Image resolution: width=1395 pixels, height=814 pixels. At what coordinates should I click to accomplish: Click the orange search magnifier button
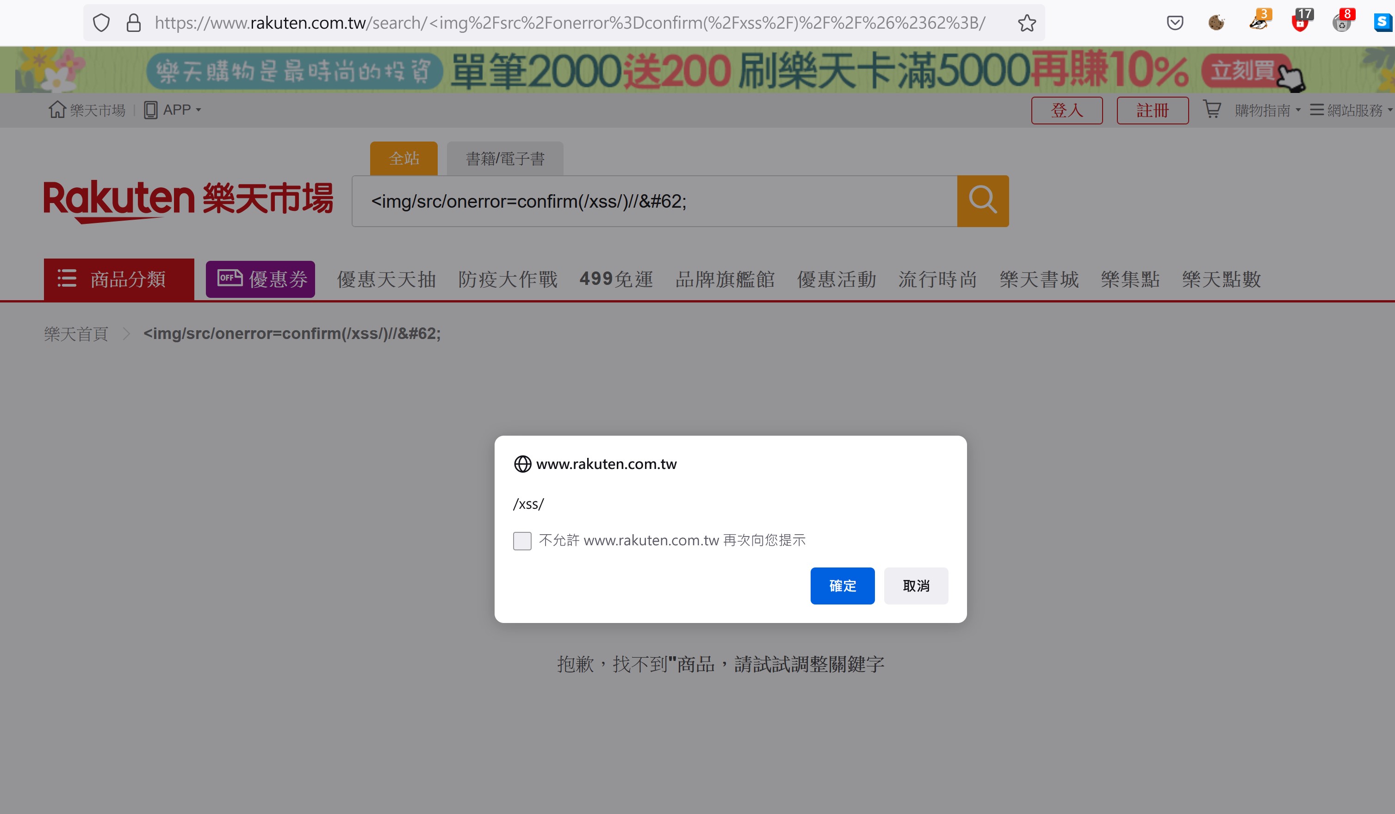[983, 201]
